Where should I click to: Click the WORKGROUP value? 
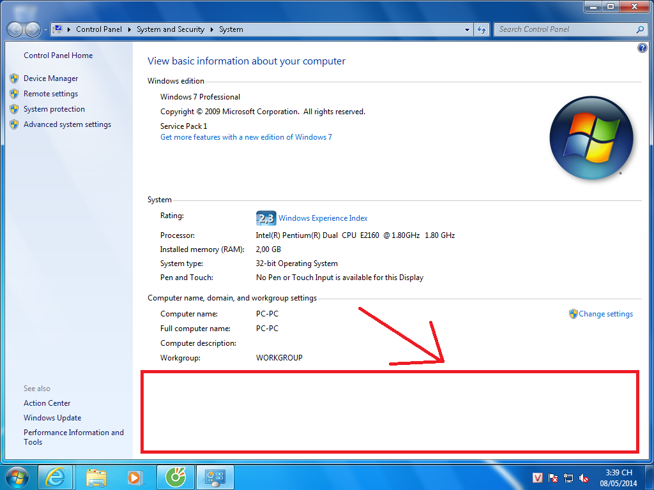[279, 358]
